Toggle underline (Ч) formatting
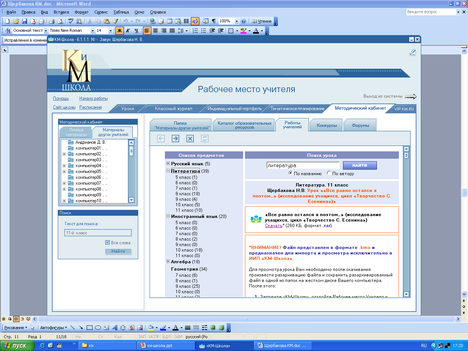The height and width of the screenshot is (351, 468). coord(136,31)
